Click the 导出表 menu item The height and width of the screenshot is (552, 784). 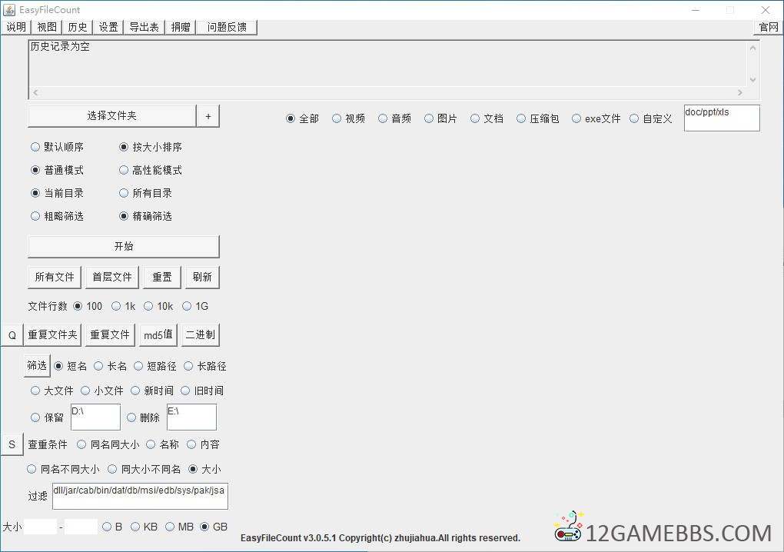(x=144, y=27)
